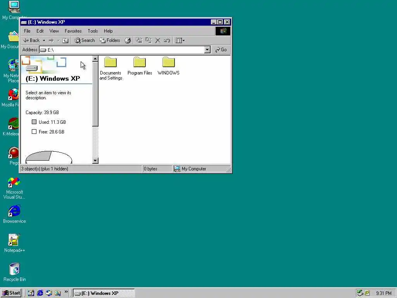Image resolution: width=397 pixels, height=298 pixels.
Task: Open the File menu
Action: (x=27, y=31)
